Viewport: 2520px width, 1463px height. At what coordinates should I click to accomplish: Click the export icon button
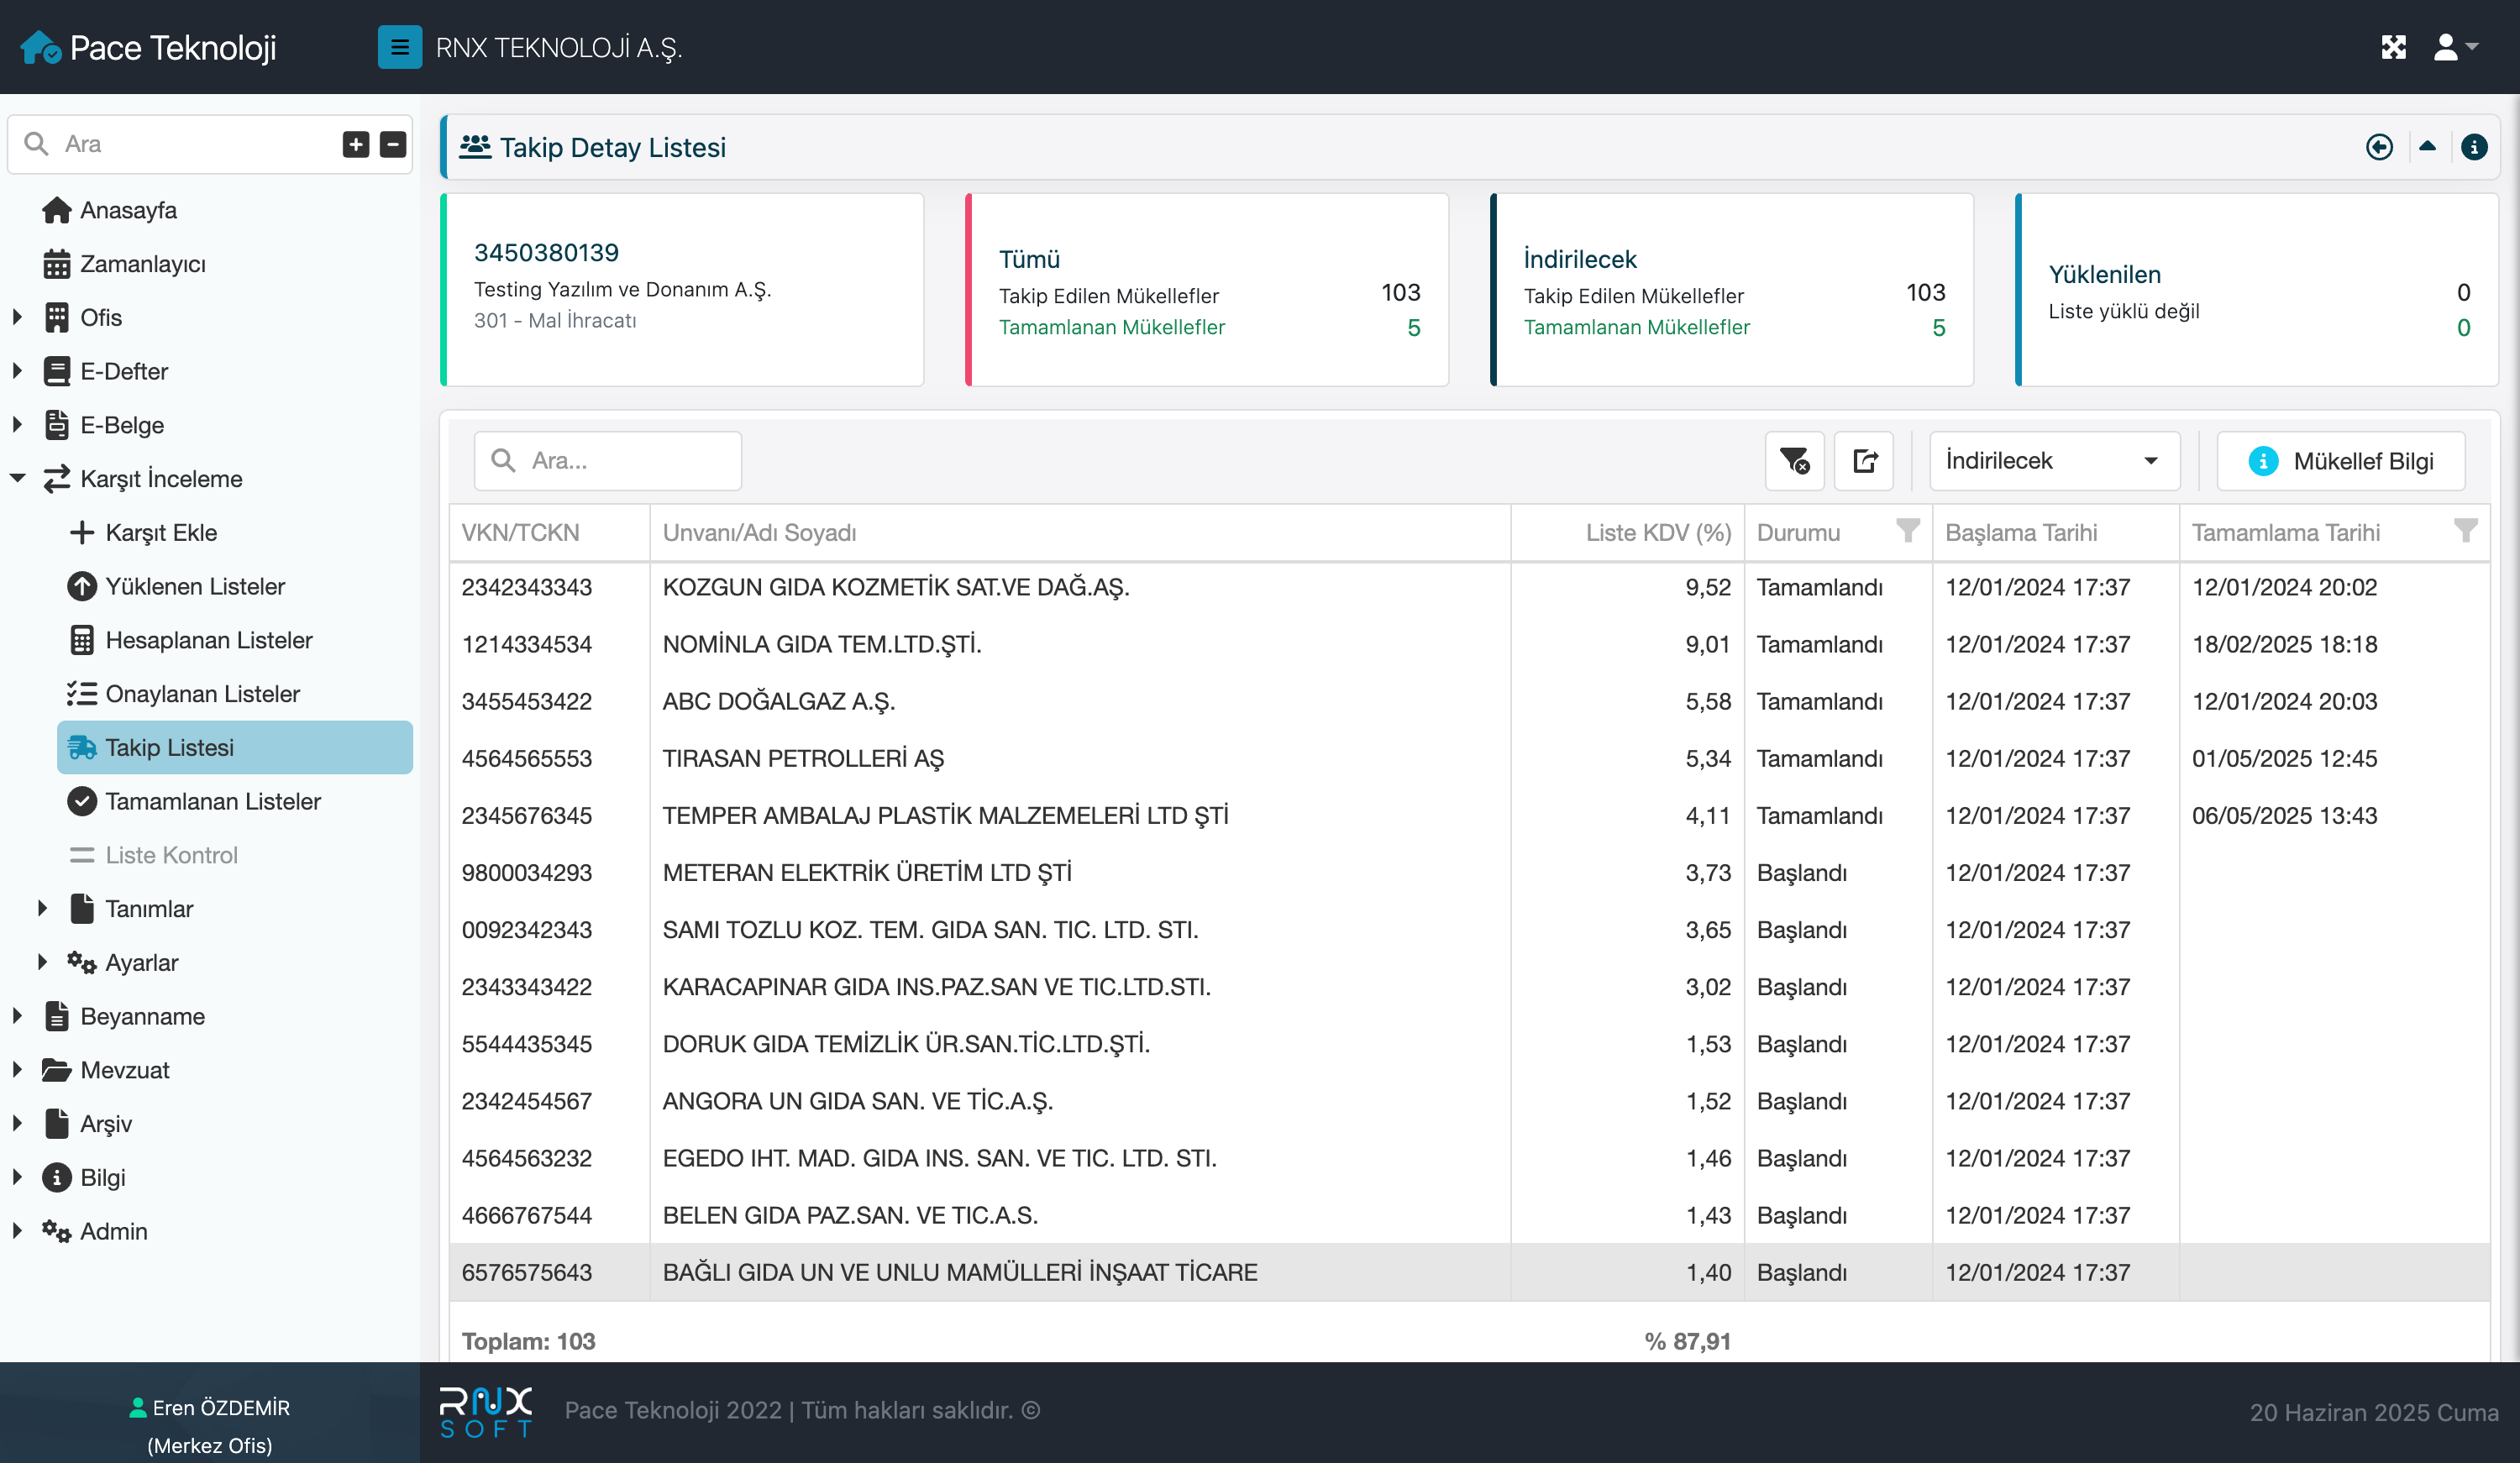pos(1864,461)
